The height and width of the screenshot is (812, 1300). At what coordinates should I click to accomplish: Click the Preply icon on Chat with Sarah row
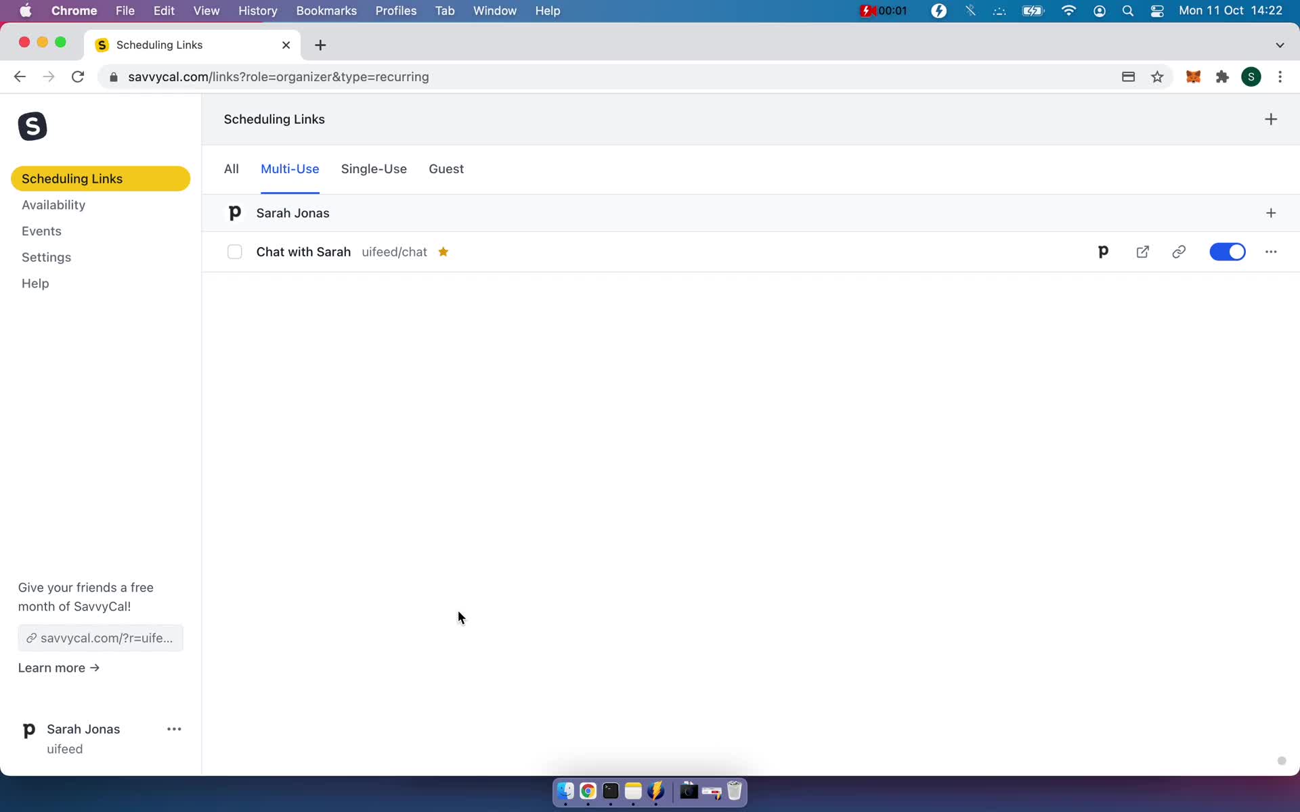tap(1102, 252)
